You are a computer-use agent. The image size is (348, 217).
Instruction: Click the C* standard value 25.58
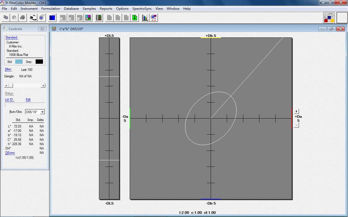[x=17, y=140]
